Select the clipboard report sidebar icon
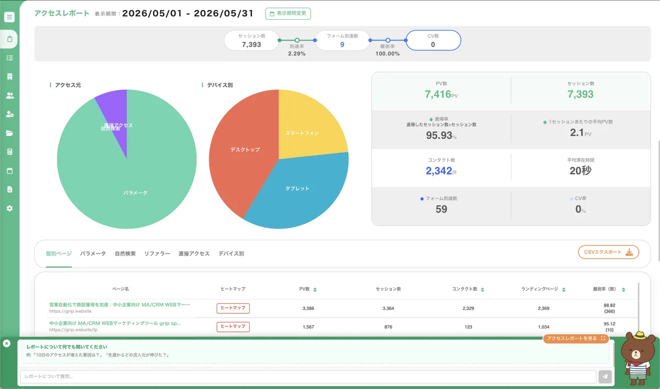 (9, 39)
